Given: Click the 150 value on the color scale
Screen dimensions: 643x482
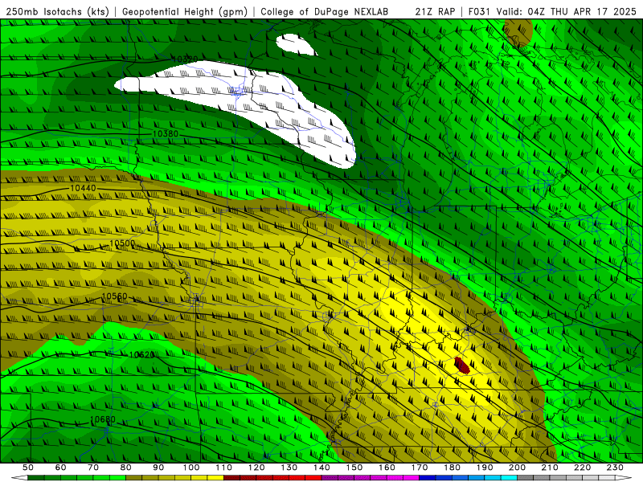Looking at the screenshot, I should 354,468.
